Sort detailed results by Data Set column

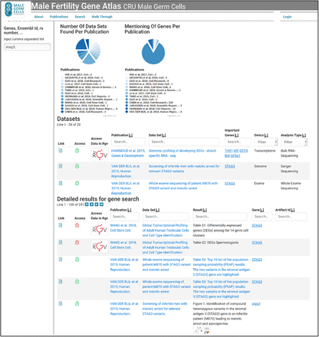coord(157,210)
